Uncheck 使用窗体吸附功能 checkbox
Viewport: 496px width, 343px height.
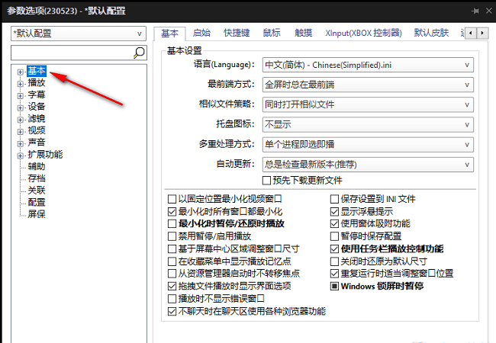click(x=334, y=224)
